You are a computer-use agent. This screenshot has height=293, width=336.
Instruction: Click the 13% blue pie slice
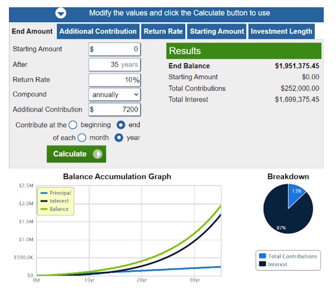(296, 194)
